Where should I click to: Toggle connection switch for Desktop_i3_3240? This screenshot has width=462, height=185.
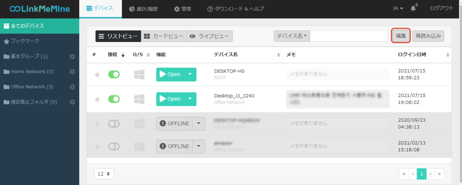point(114,99)
